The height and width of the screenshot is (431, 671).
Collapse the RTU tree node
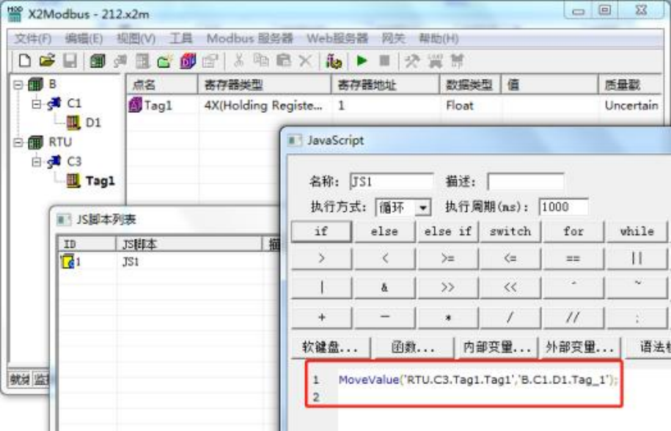pyautogui.click(x=18, y=142)
